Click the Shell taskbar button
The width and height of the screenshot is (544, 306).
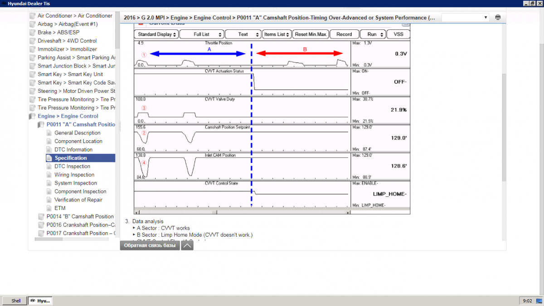(x=14, y=301)
